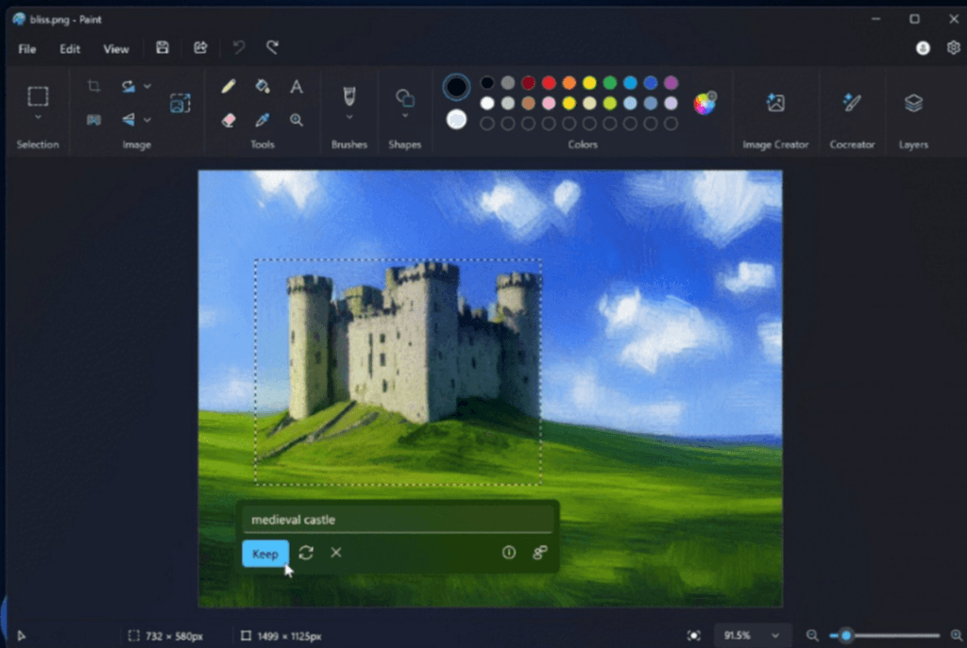Viewport: 967px width, 648px height.
Task: Select the Text tool
Action: tap(296, 86)
